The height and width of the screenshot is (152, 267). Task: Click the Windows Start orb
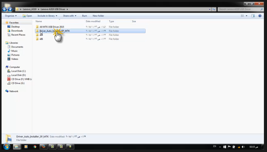[x=7, y=146]
